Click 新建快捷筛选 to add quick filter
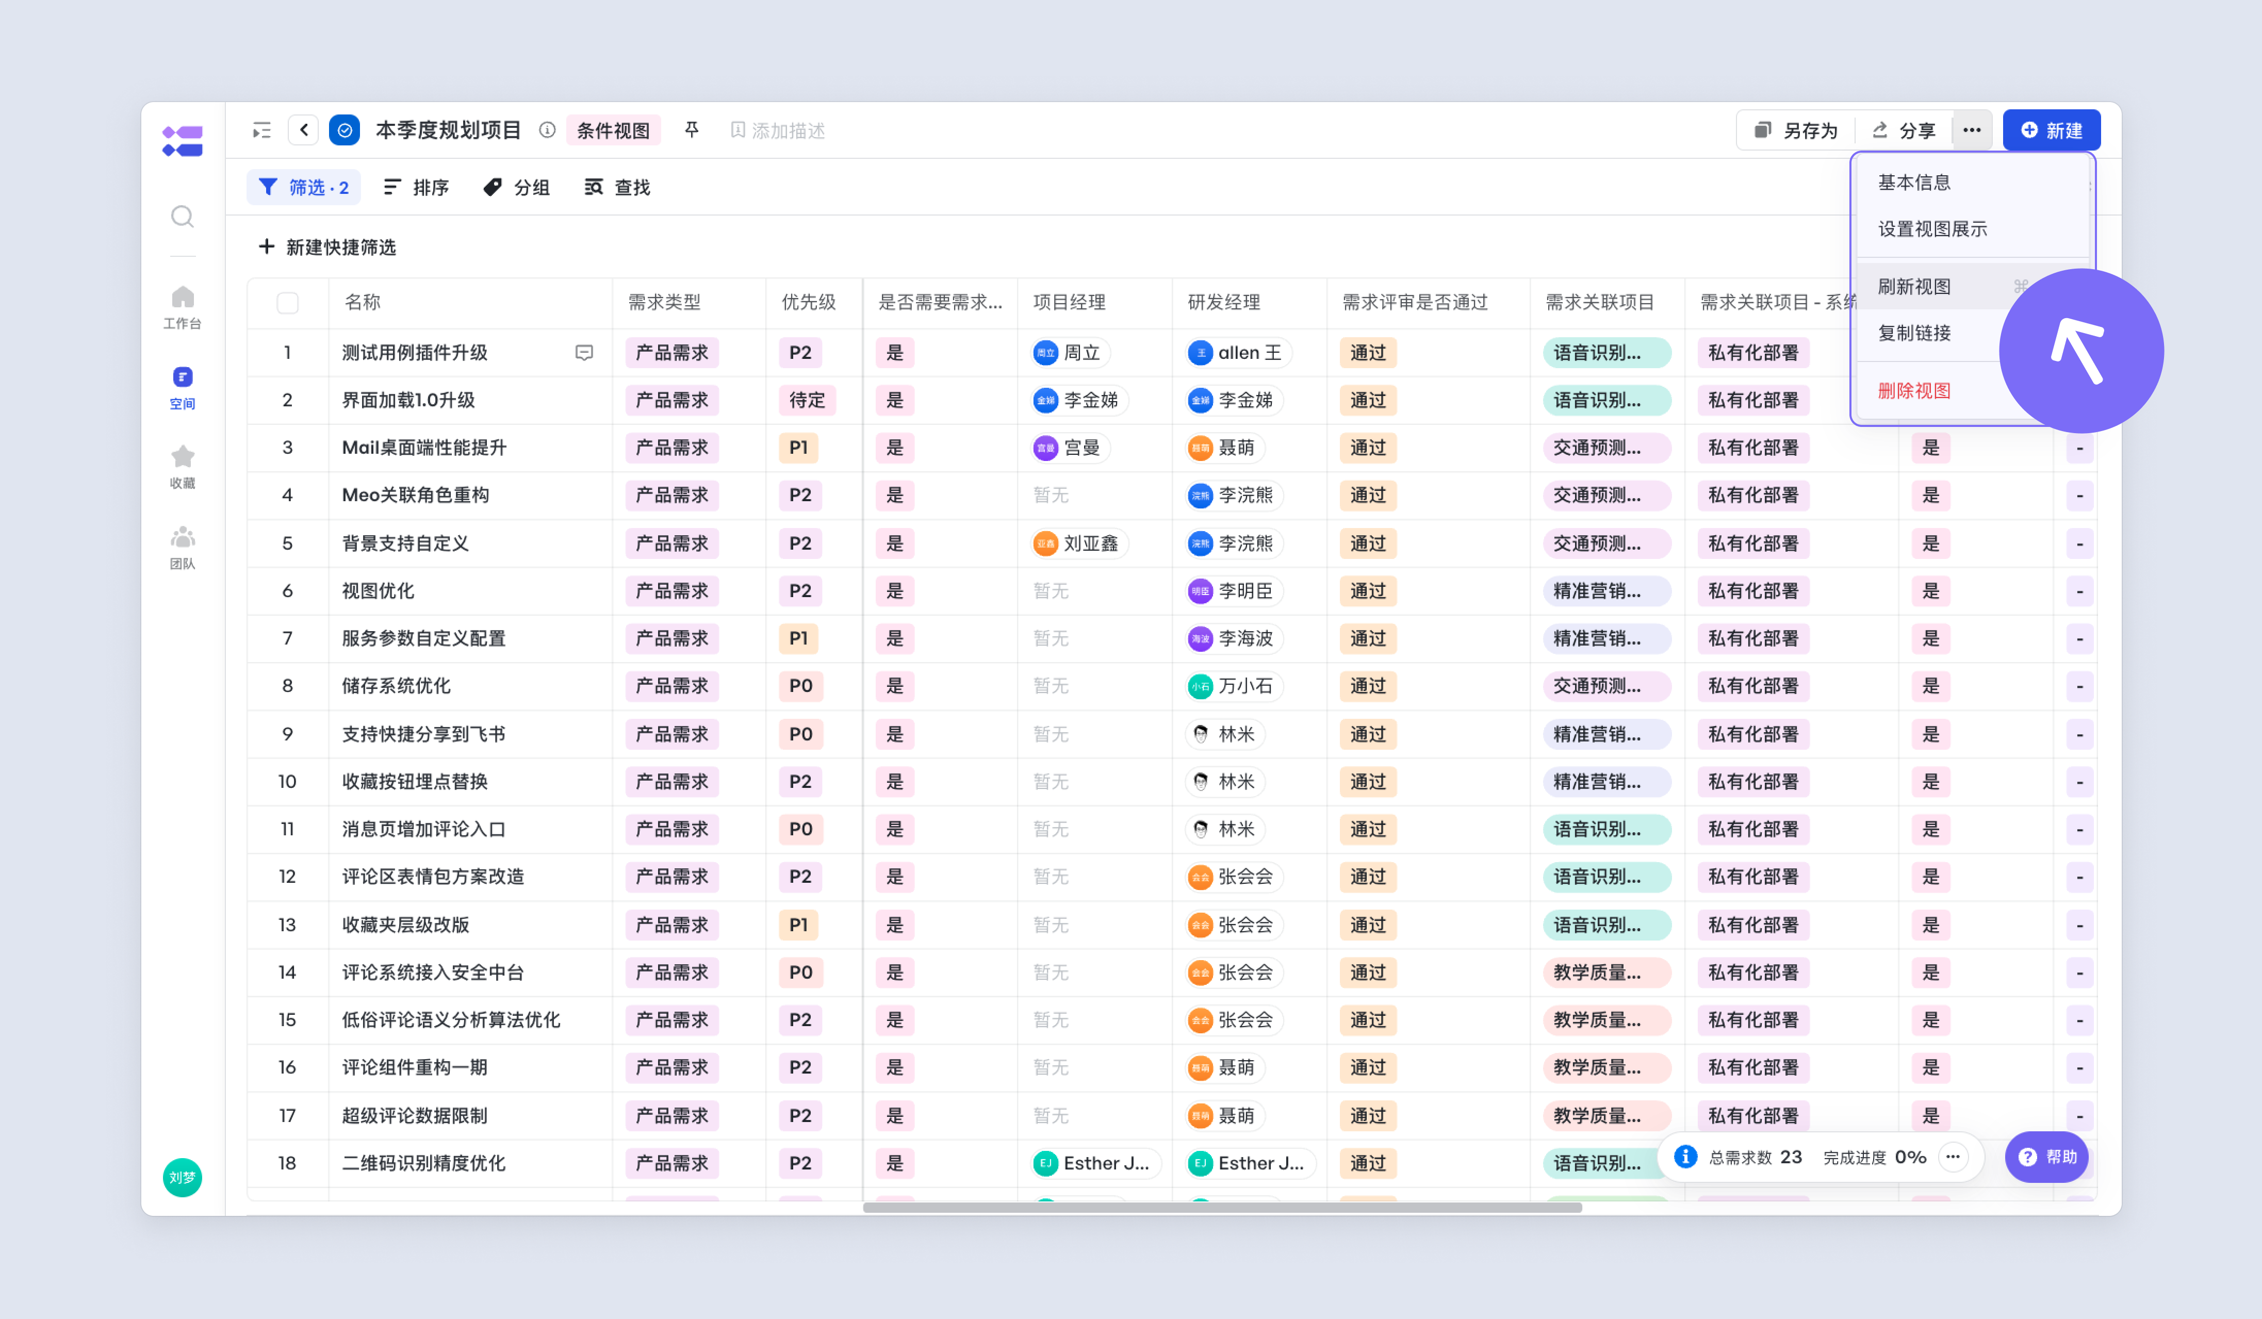Viewport: 2262px width, 1319px height. pyautogui.click(x=327, y=247)
